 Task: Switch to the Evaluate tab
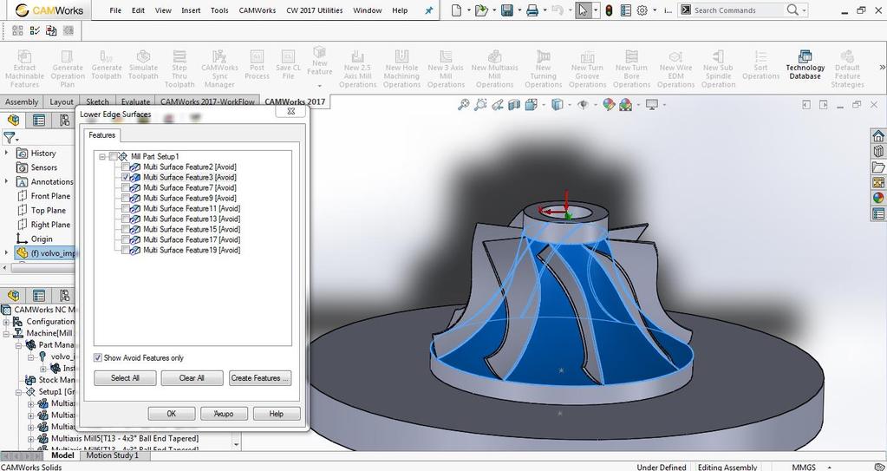[135, 101]
